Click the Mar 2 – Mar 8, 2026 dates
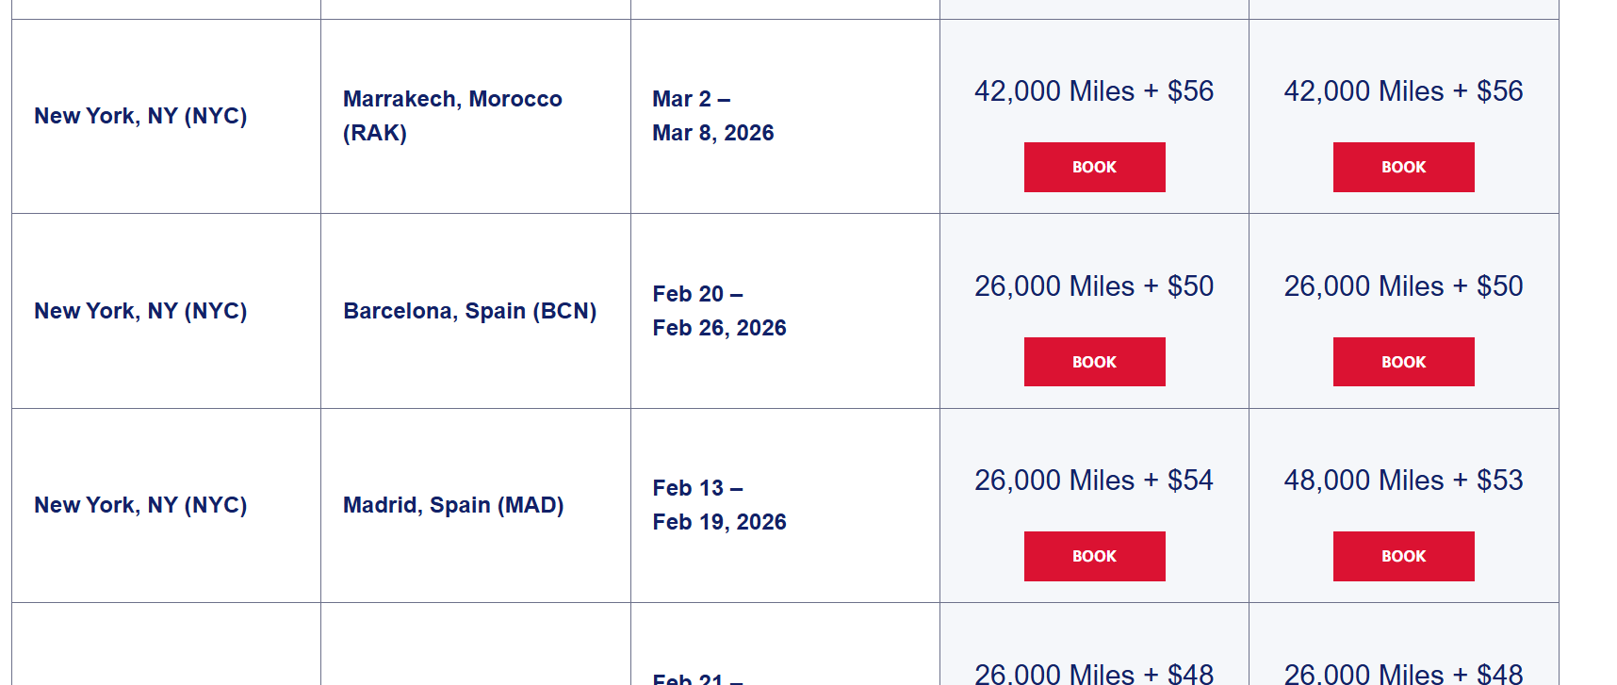Viewport: 1617px width, 685px height. pyautogui.click(x=712, y=116)
